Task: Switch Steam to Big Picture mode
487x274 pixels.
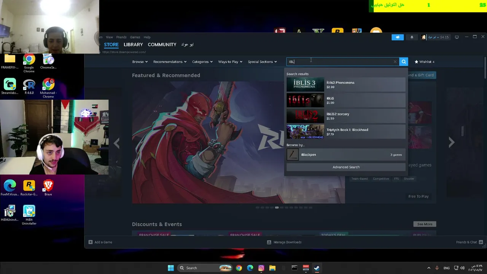Action: (457, 37)
